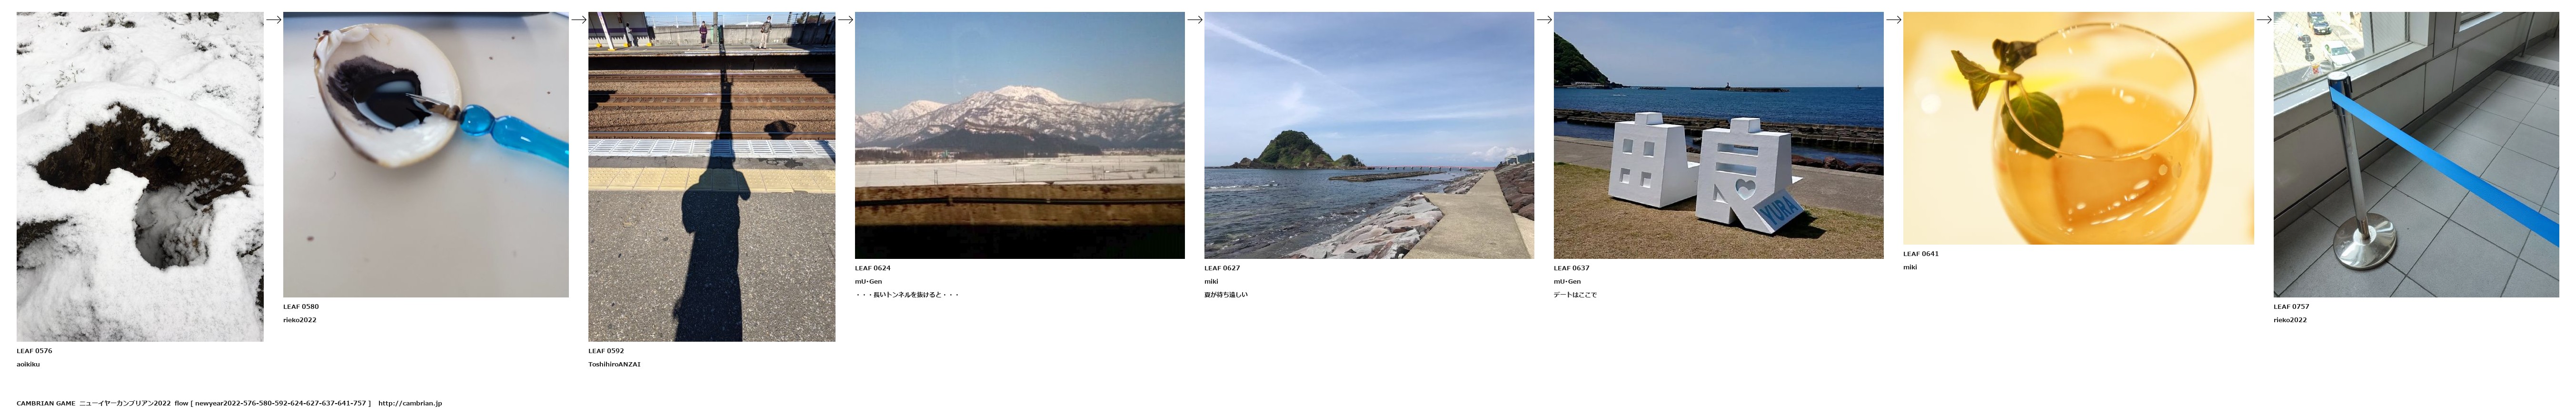
Task: Click the arrow after the snowy mountain photo
Action: coord(1194,19)
